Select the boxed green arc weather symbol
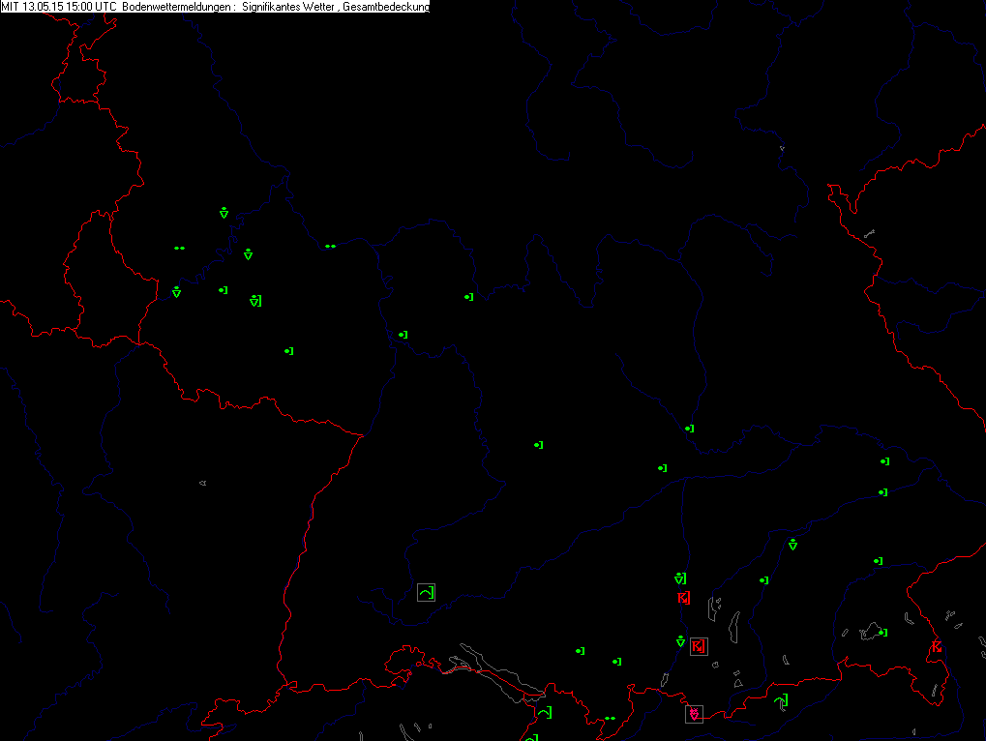 click(x=427, y=593)
